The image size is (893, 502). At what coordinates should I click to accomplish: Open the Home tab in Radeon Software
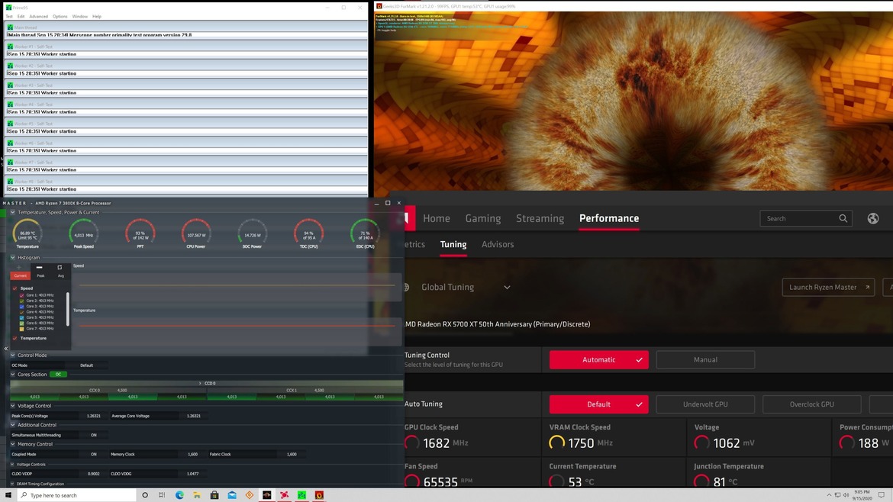click(437, 218)
